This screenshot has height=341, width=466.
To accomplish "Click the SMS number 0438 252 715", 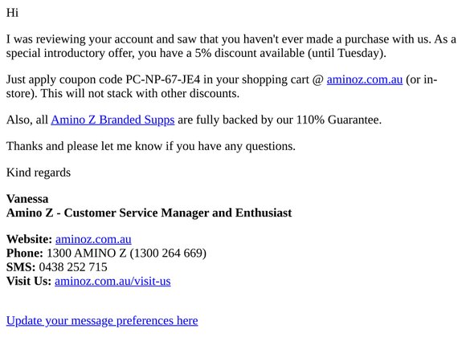I will tap(73, 267).
